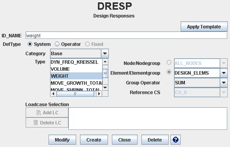Click the Delete button
This screenshot has height=147, width=230.
coord(155,140)
